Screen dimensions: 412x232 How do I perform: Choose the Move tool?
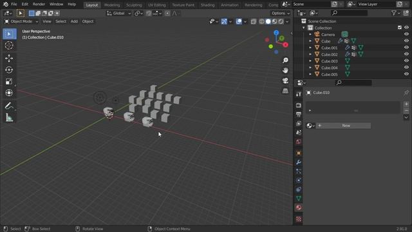[9, 58]
